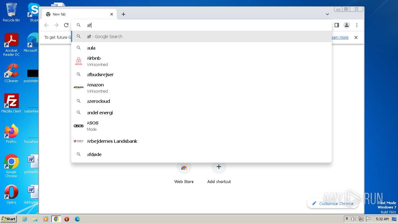Open File Explorer taskbar icon
Screen dimensions: 398x223
(35, 219)
